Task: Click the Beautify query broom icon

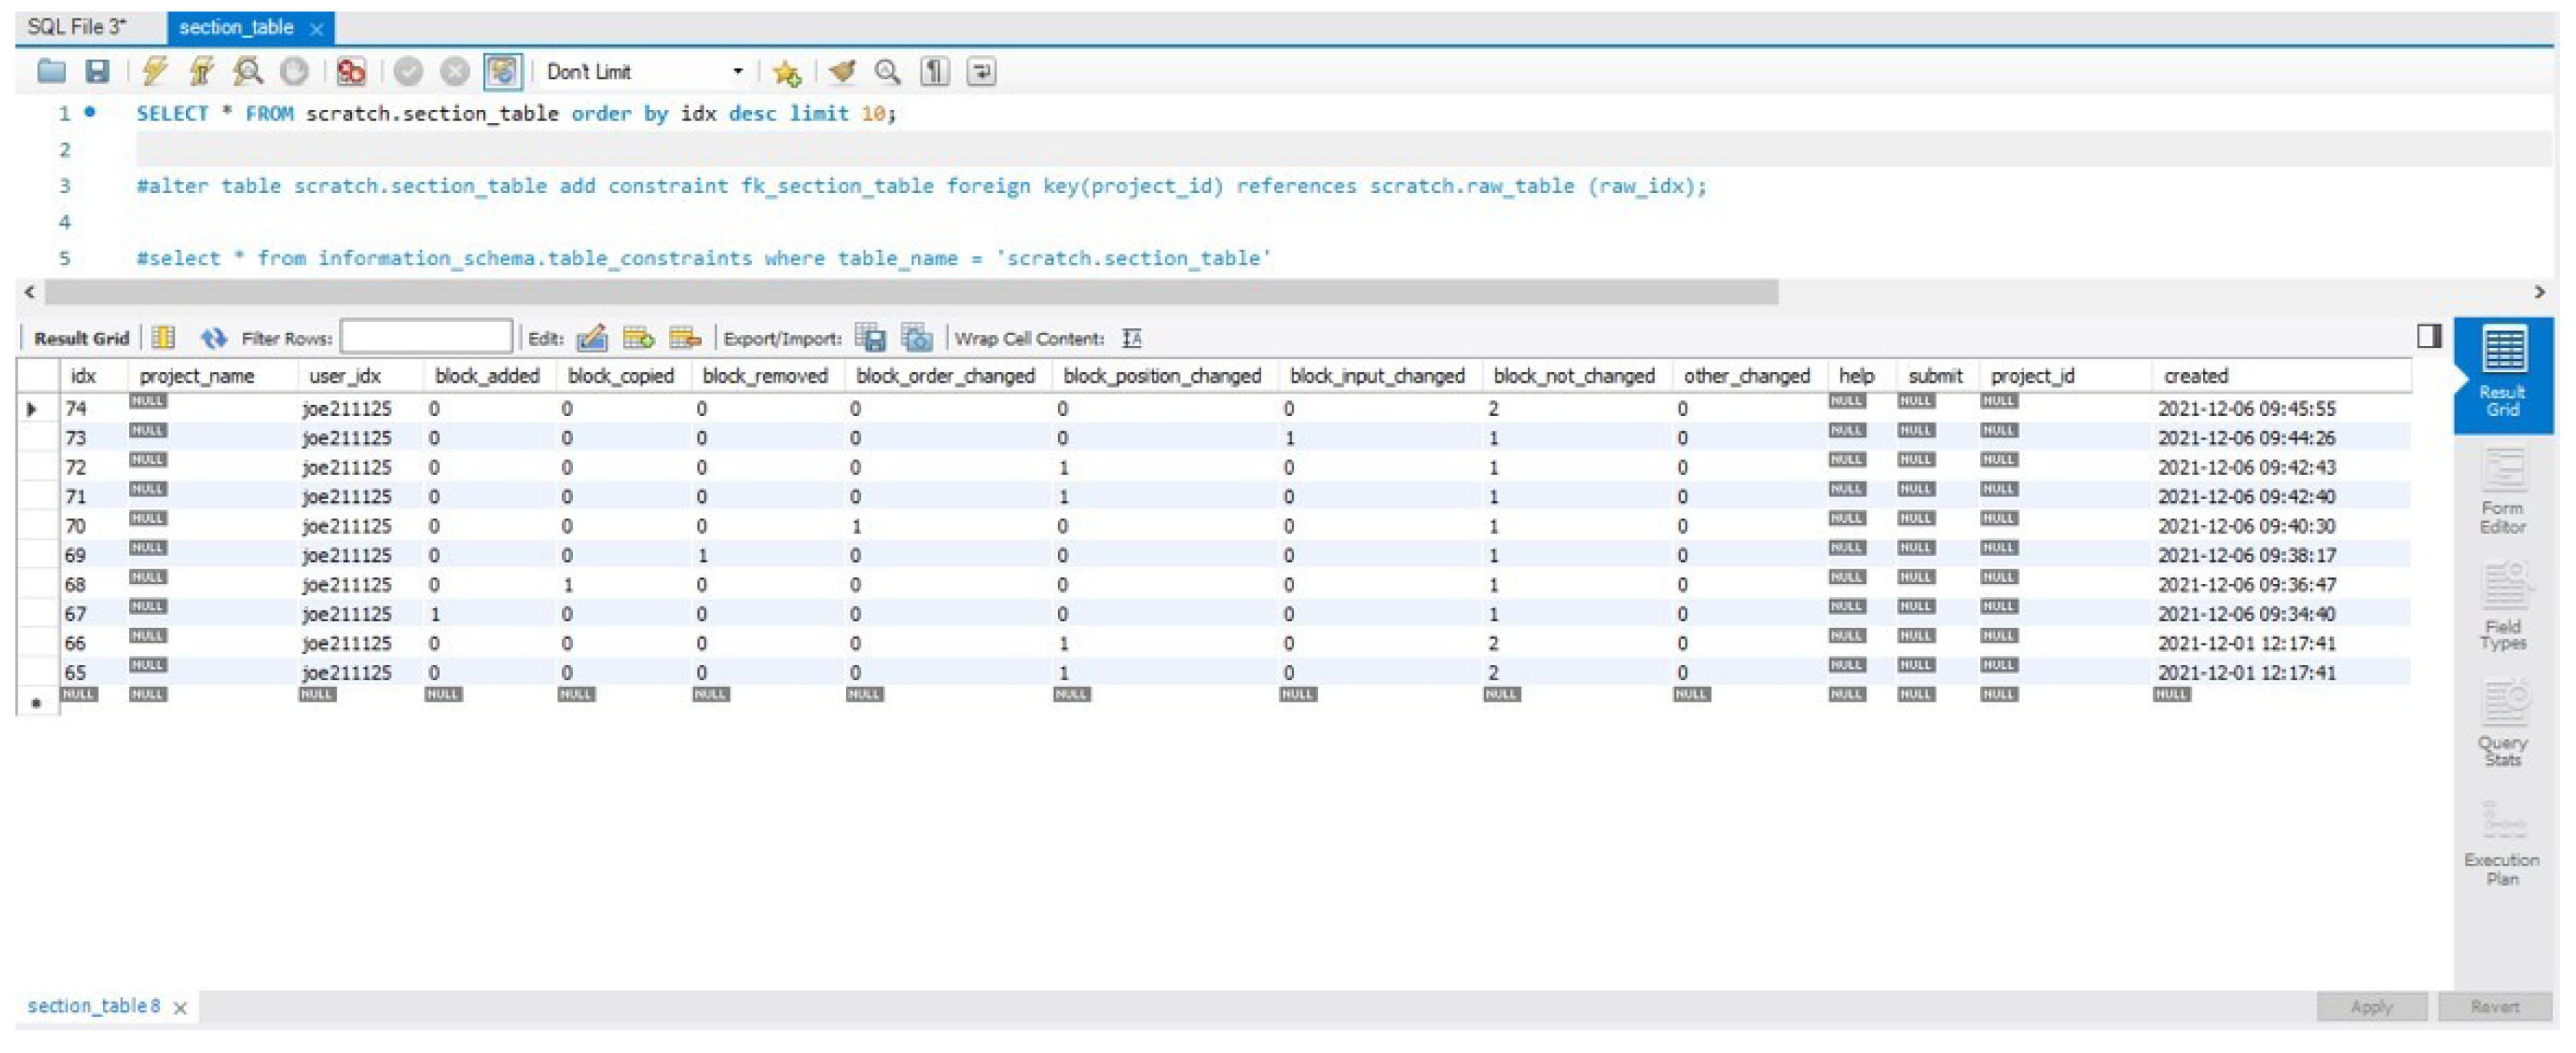Action: 842,71
